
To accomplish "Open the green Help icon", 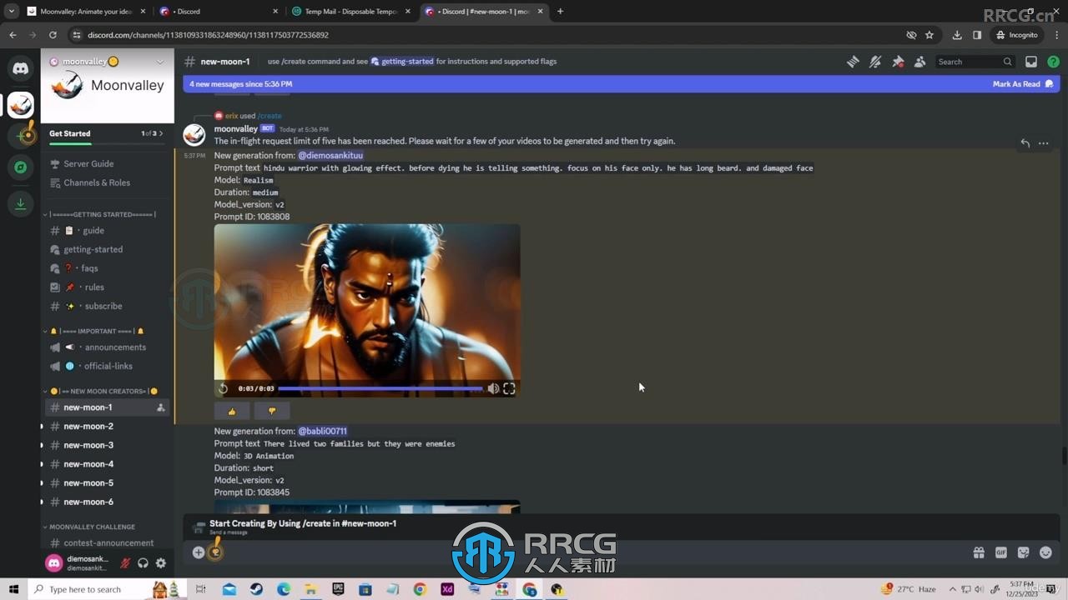I will pyautogui.click(x=1053, y=62).
